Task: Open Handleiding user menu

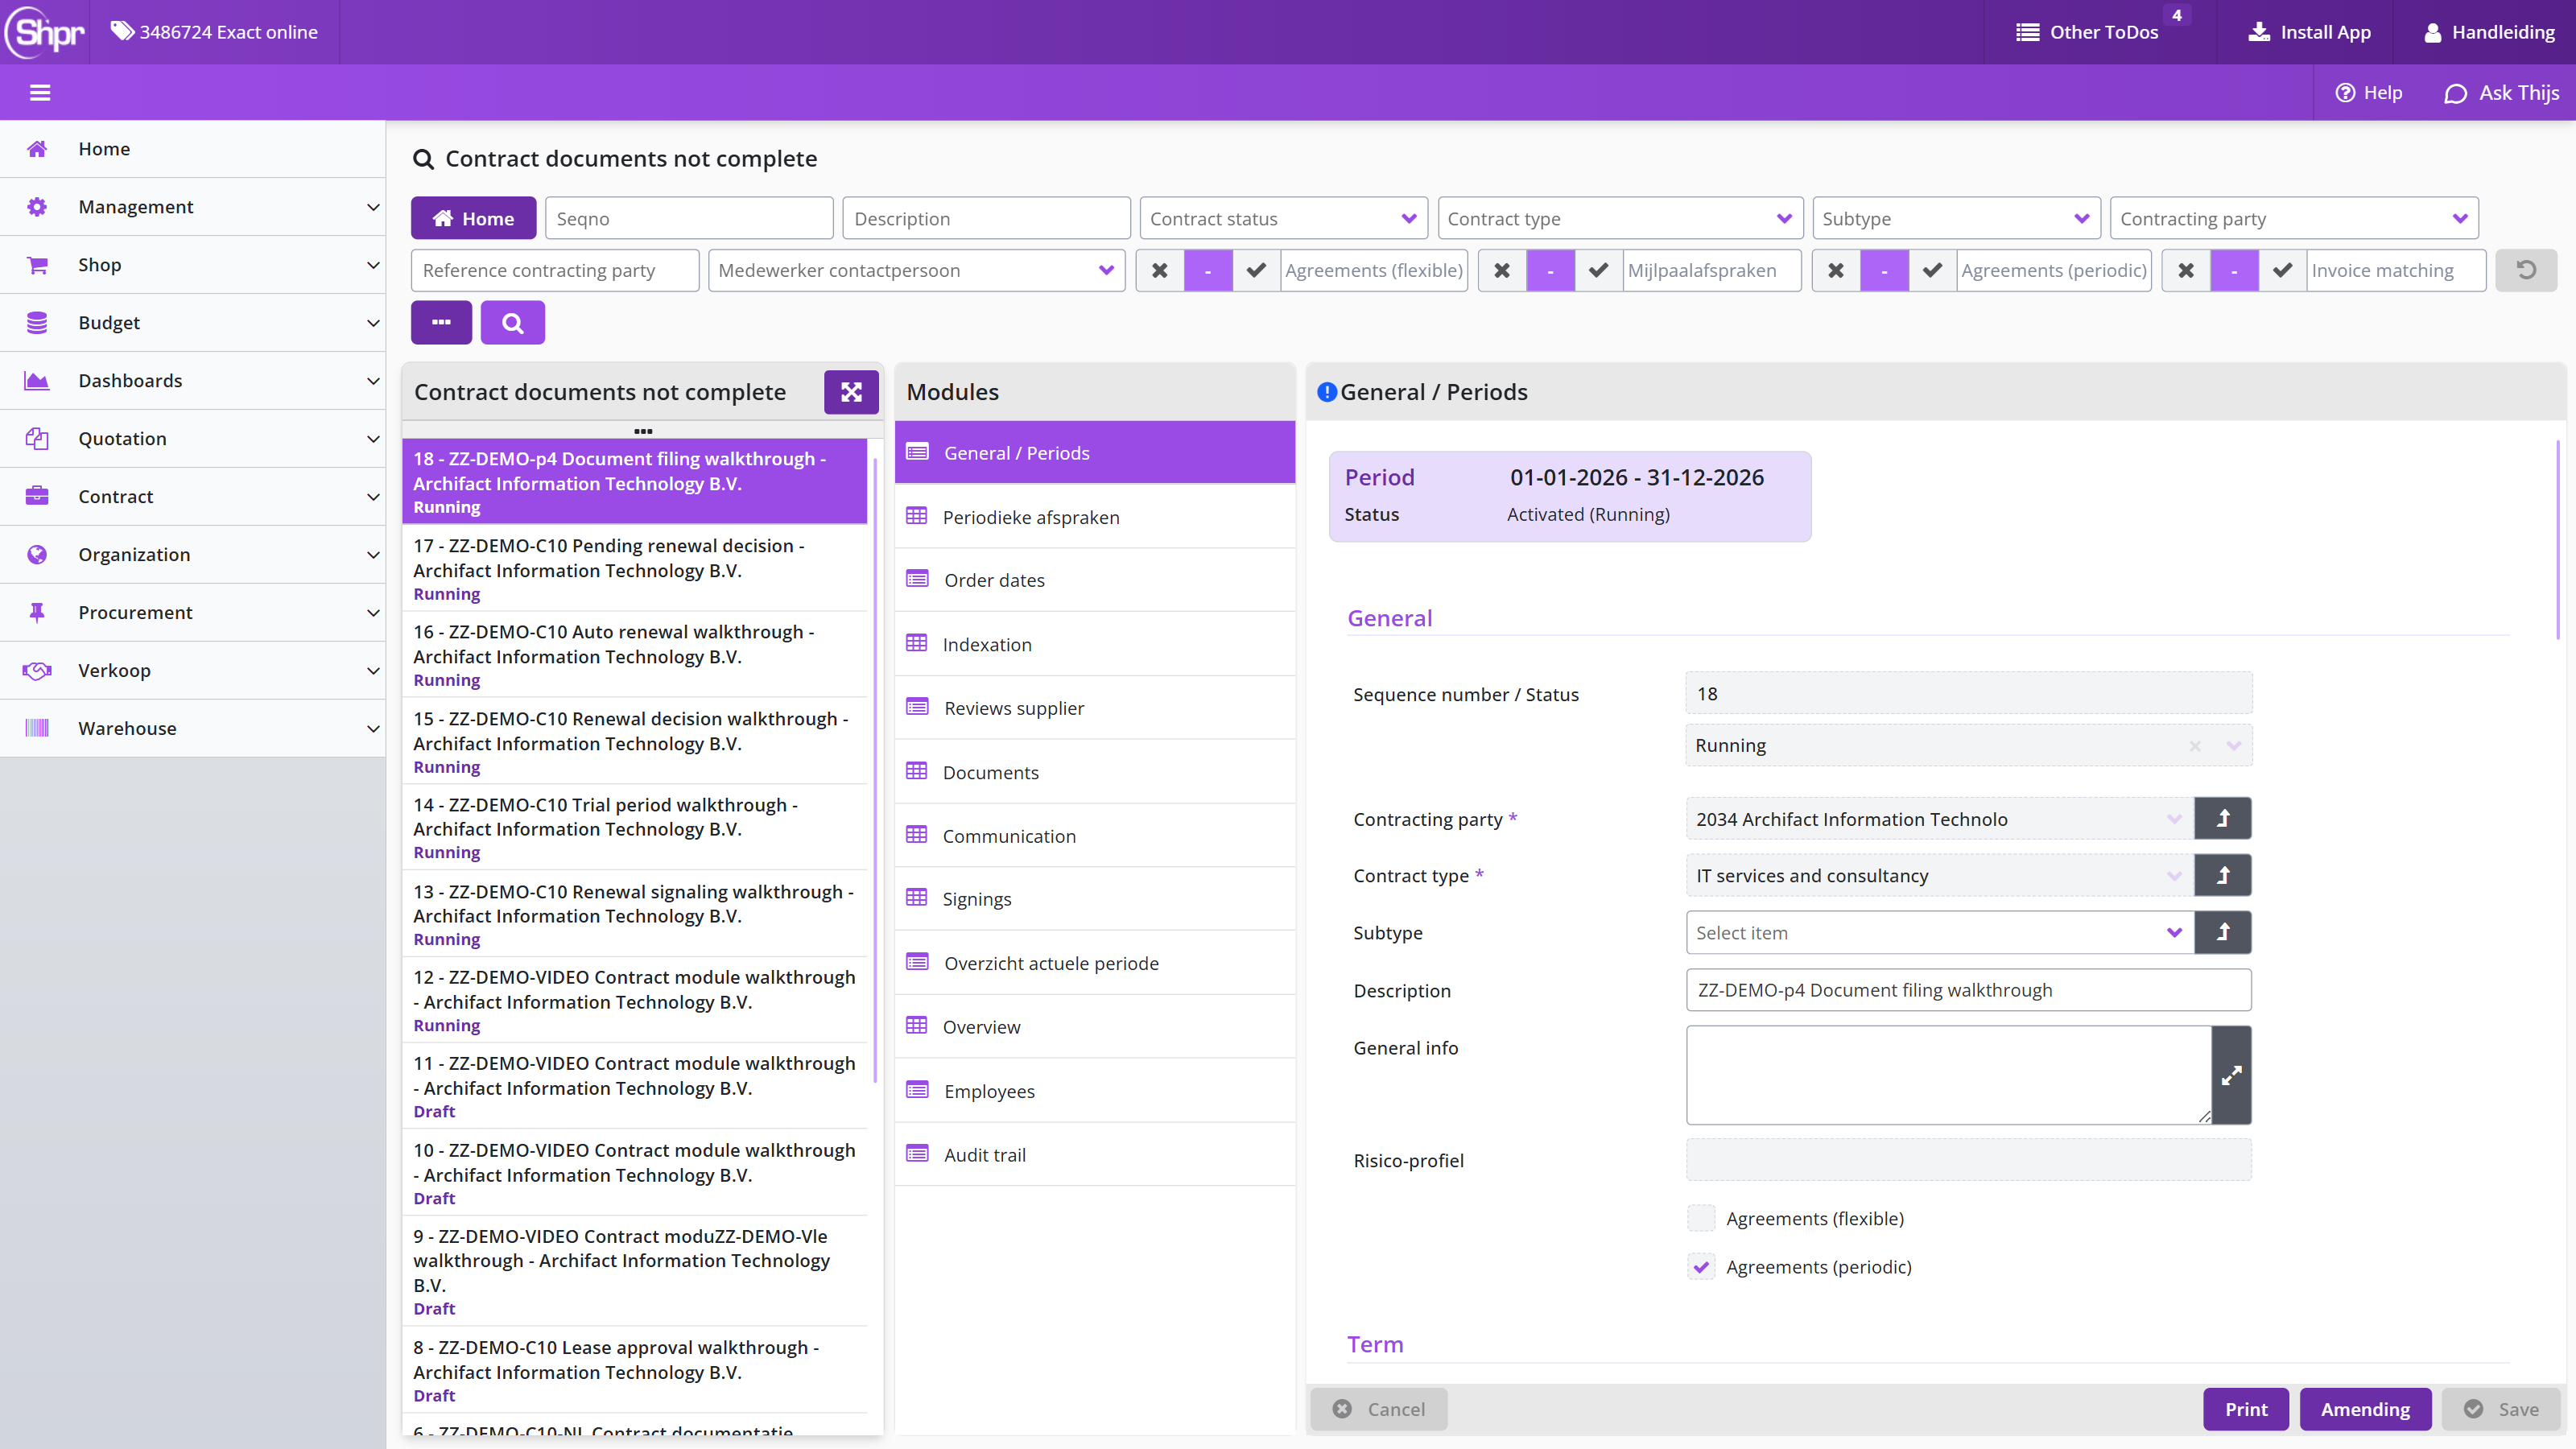Action: click(2489, 32)
